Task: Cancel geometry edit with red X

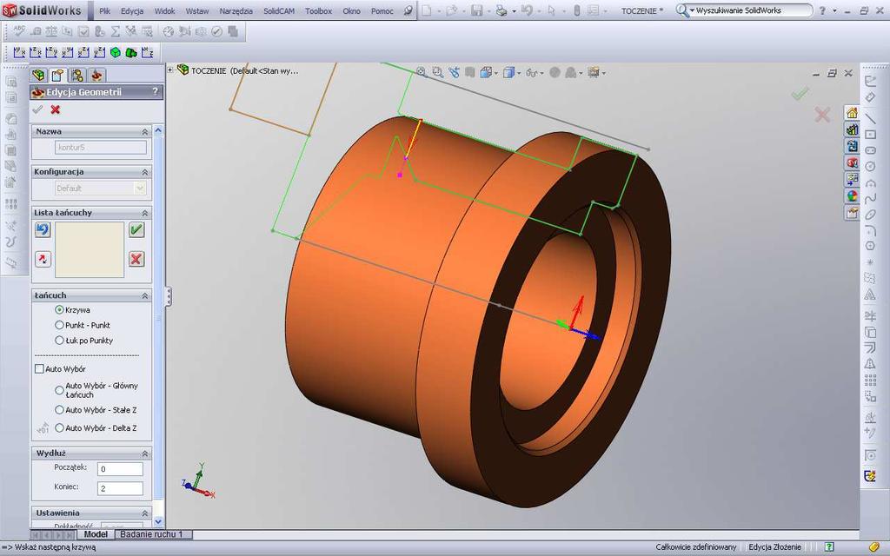Action: (55, 109)
